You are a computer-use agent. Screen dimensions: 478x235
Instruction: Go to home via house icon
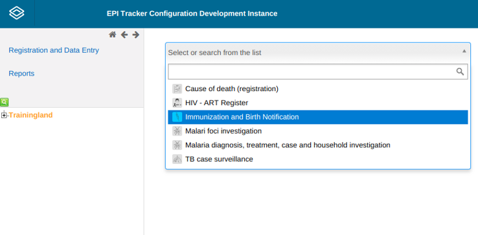tap(113, 35)
